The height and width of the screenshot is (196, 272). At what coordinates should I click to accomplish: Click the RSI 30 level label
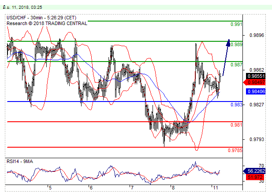click(x=261, y=181)
